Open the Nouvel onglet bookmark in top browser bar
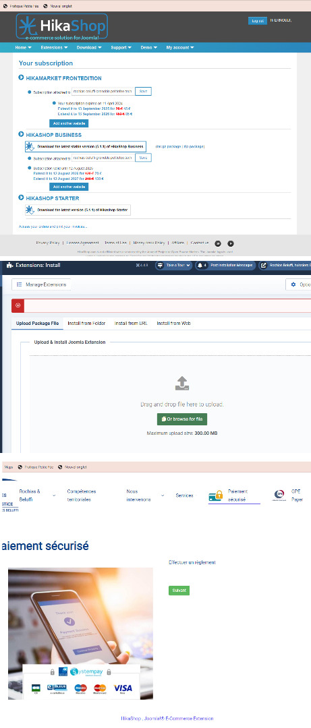Screen dimensions: 311x728 (57, 6)
